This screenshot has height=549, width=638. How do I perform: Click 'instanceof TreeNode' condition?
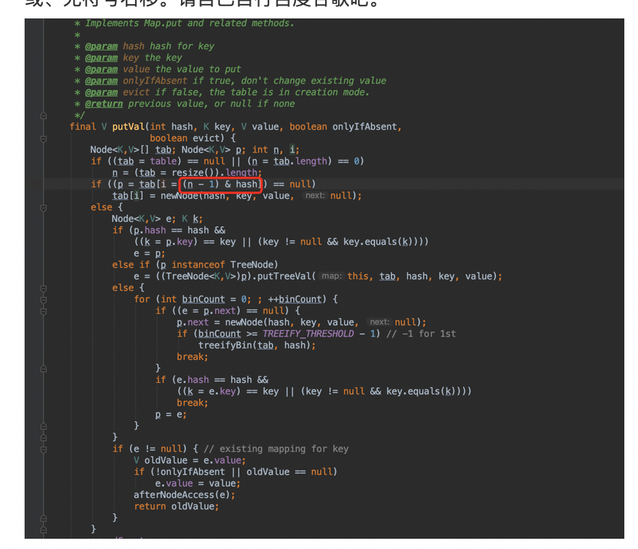coord(225,265)
